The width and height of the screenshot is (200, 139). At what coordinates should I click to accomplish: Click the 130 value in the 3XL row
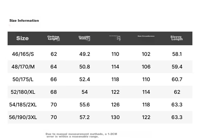coord(115,117)
